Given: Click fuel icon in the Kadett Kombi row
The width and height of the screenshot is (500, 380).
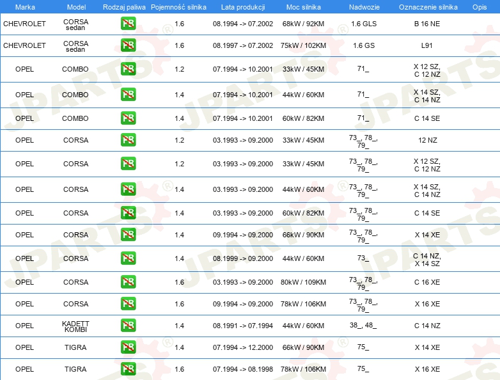Looking at the screenshot, I should tap(128, 326).
